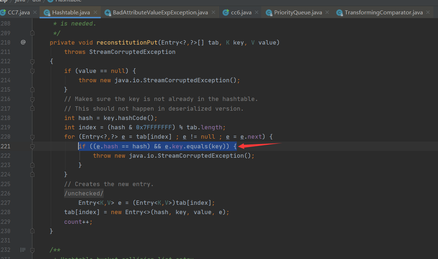Click the reconstitutionPut method name
This screenshot has width=438, height=259.
point(127,42)
